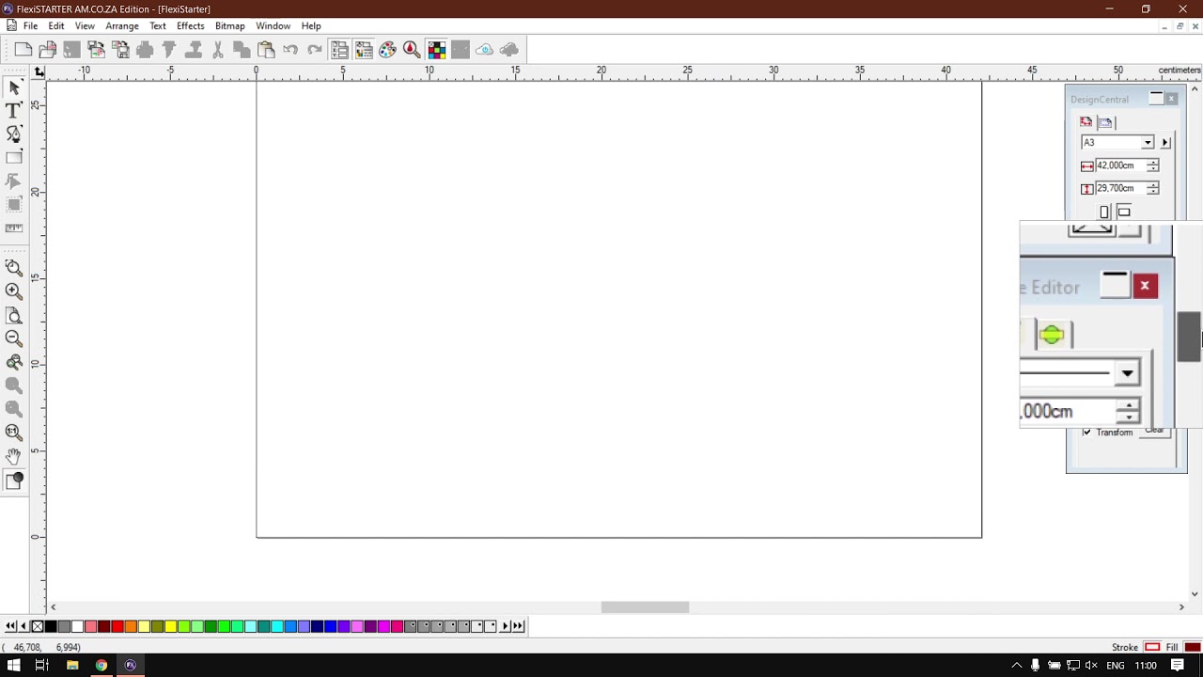Toggle the color swatch table button

coord(436,50)
